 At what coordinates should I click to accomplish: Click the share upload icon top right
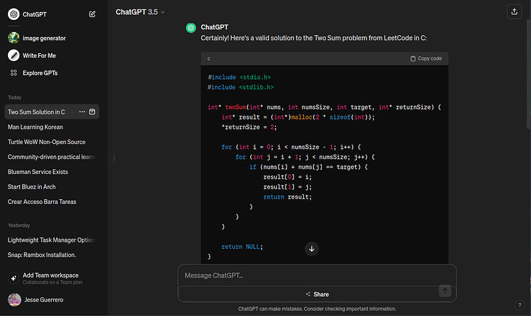(x=514, y=12)
